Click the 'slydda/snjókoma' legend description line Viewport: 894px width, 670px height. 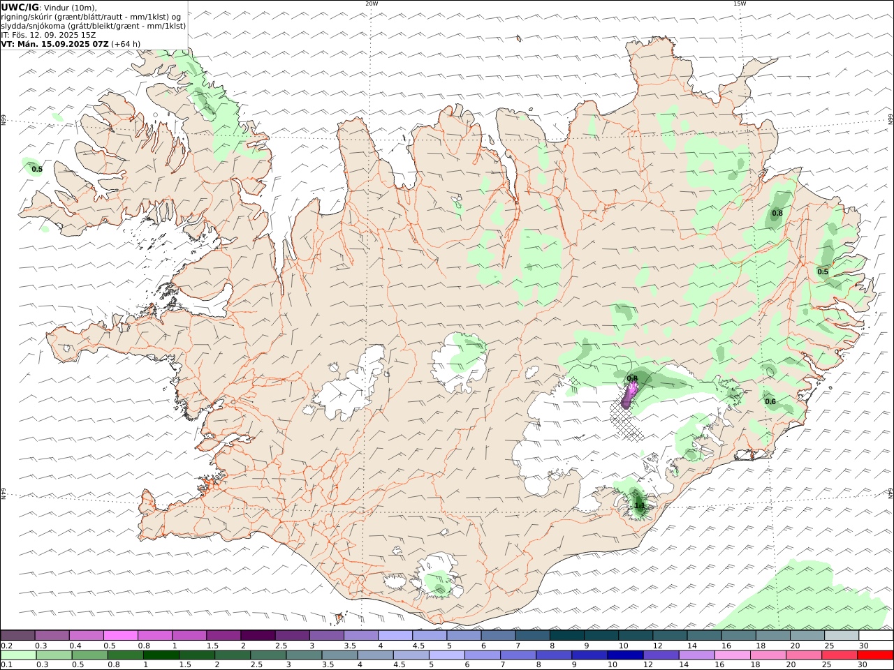[94, 26]
